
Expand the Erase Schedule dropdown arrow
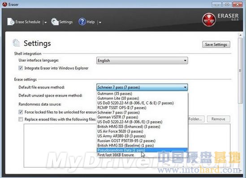[x=46, y=22]
